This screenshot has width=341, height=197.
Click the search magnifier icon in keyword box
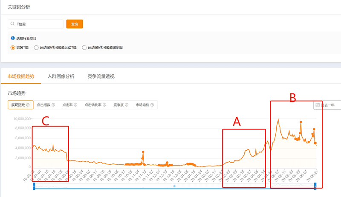point(13,24)
